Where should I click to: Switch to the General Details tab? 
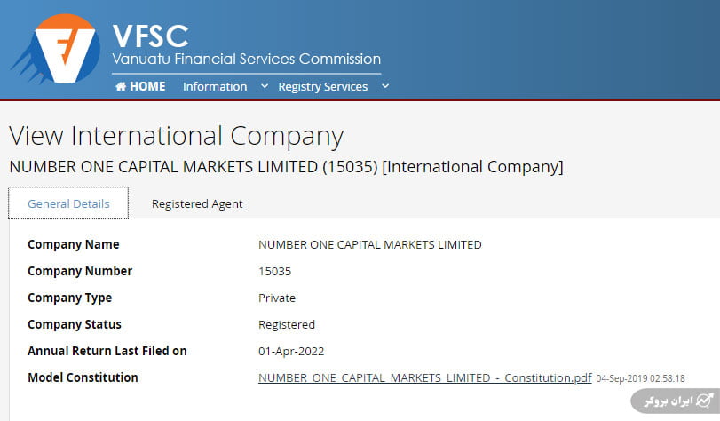tap(68, 203)
